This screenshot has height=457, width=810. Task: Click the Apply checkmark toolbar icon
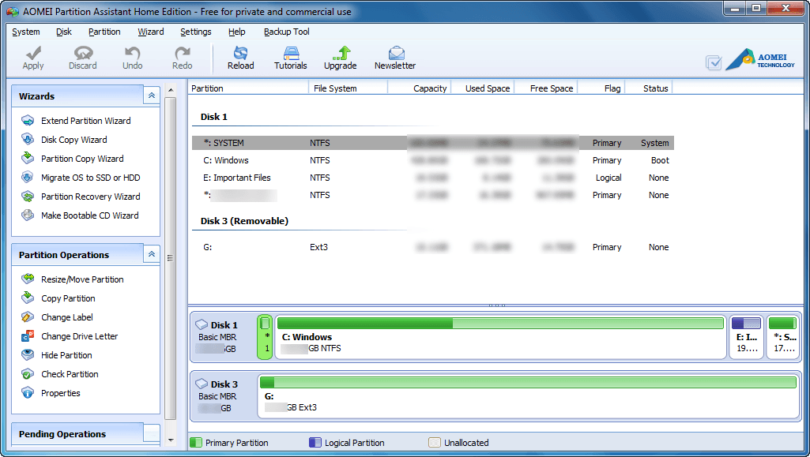click(33, 53)
